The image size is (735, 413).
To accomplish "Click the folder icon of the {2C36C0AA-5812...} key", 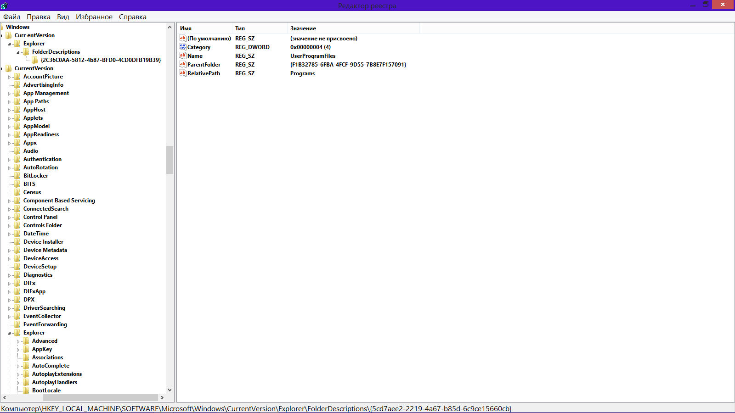I will (x=35, y=60).
